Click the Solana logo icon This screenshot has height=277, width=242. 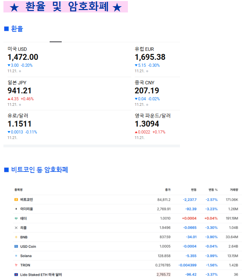coord(16,256)
